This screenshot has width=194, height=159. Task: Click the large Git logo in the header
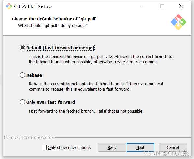click(x=178, y=22)
